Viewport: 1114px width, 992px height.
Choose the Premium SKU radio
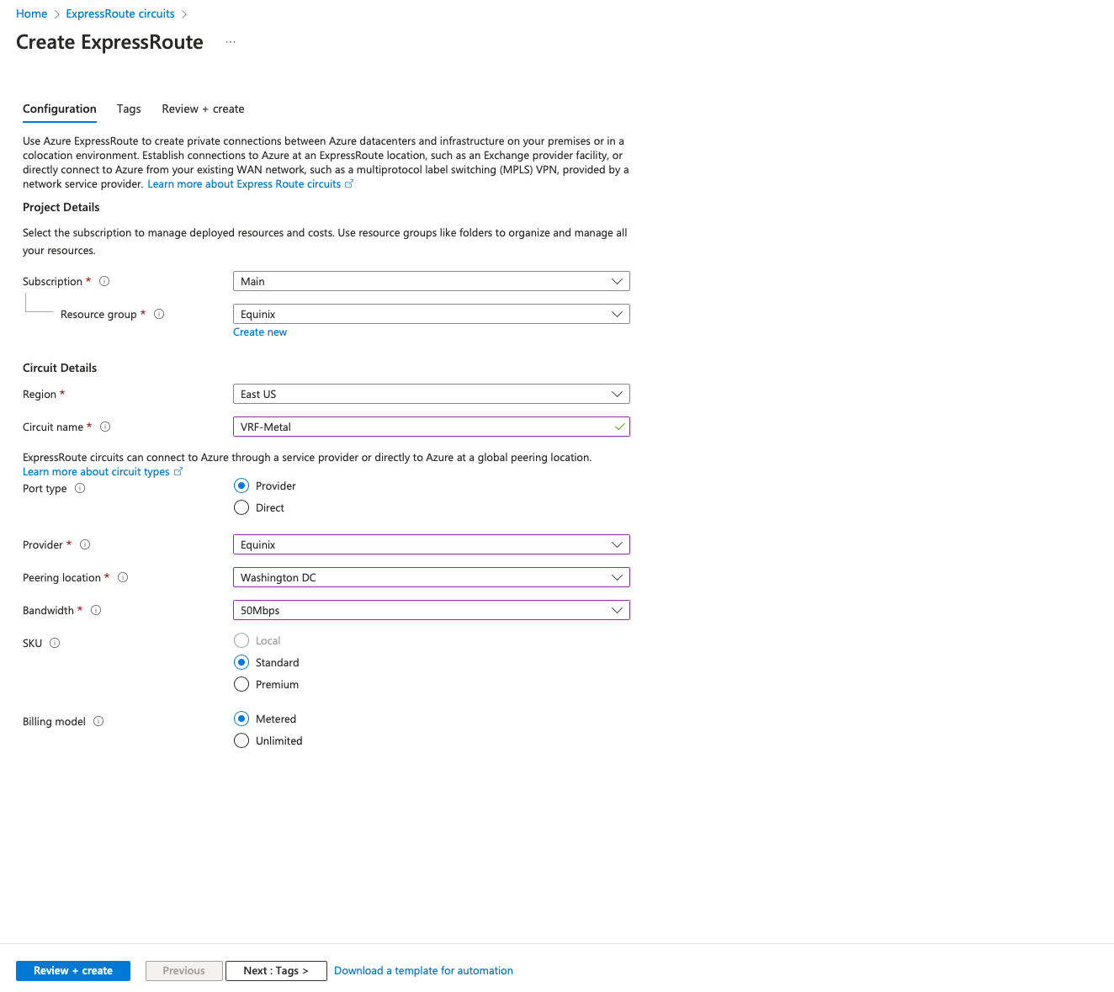tap(241, 684)
